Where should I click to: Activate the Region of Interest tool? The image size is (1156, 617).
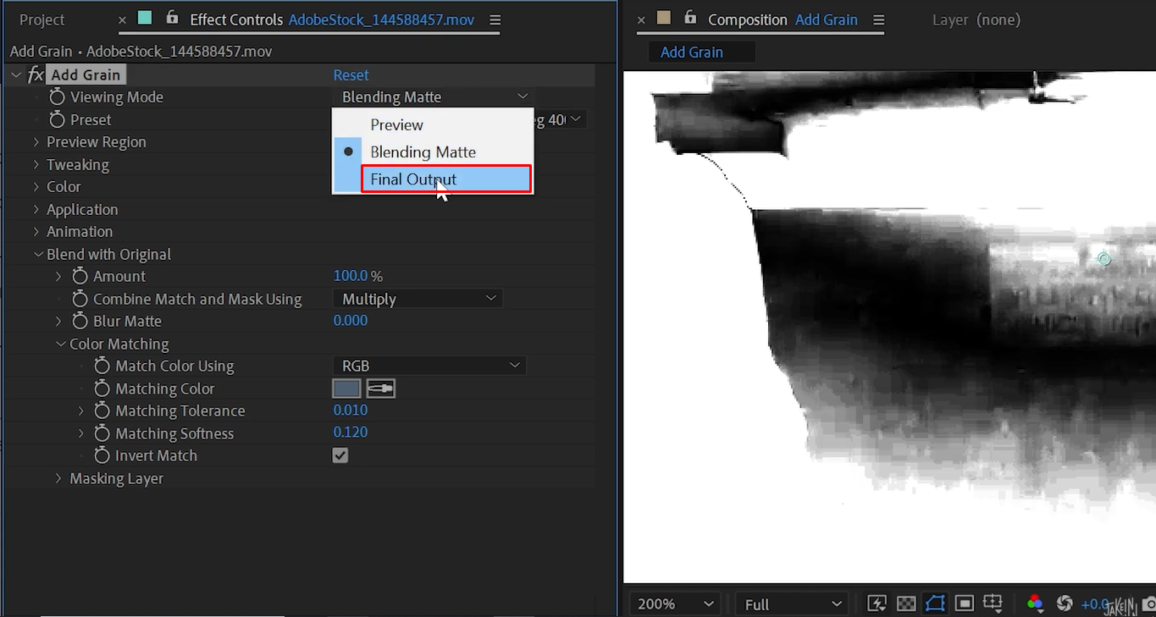(964, 603)
